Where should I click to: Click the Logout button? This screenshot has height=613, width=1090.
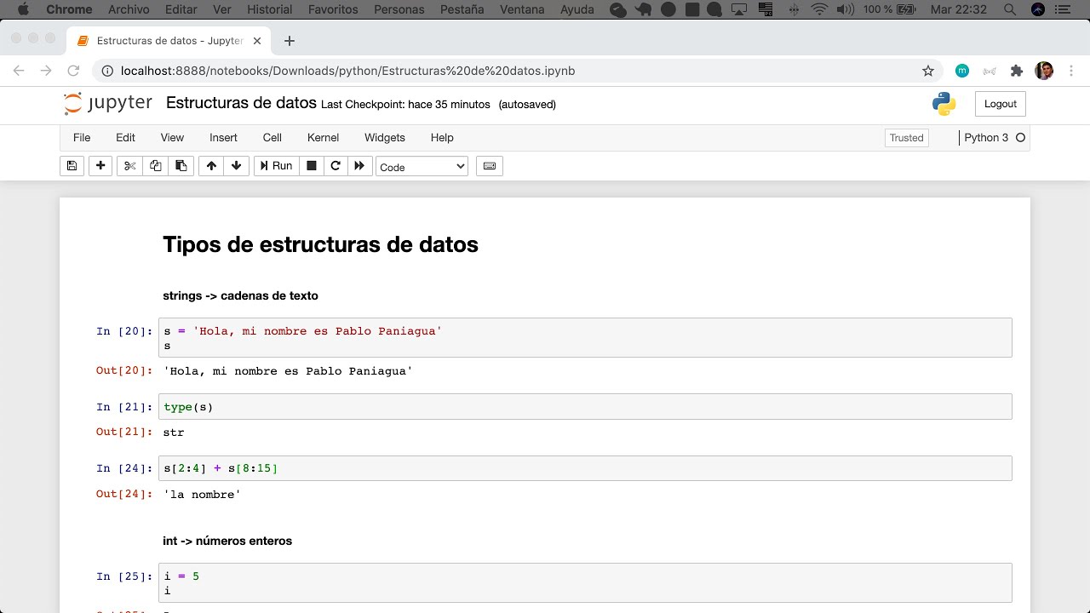(x=1001, y=104)
